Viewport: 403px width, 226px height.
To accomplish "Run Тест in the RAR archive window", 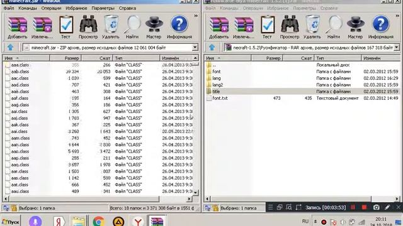I will click(267, 27).
